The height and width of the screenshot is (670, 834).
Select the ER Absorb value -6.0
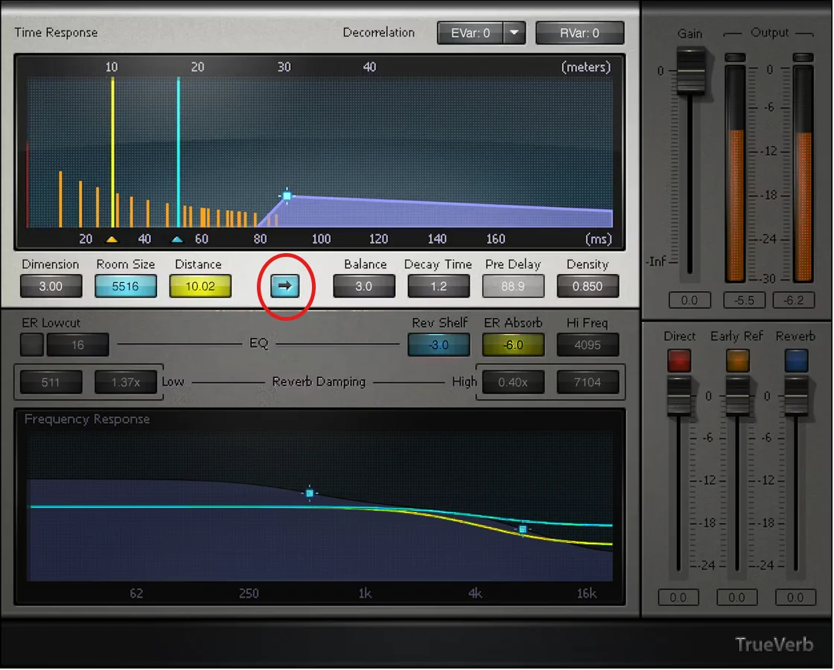pyautogui.click(x=513, y=345)
